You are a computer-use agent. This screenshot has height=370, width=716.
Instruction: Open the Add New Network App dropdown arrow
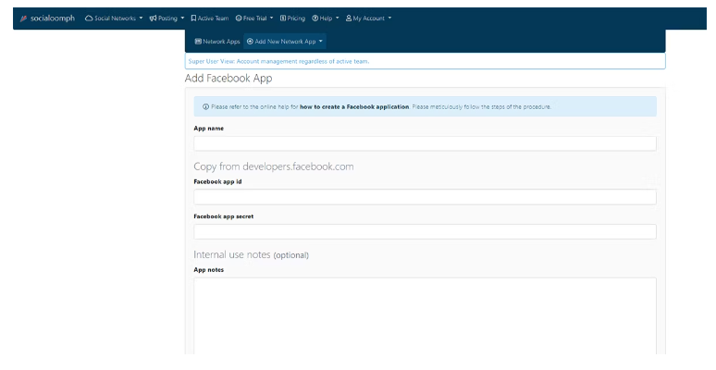pyautogui.click(x=321, y=42)
